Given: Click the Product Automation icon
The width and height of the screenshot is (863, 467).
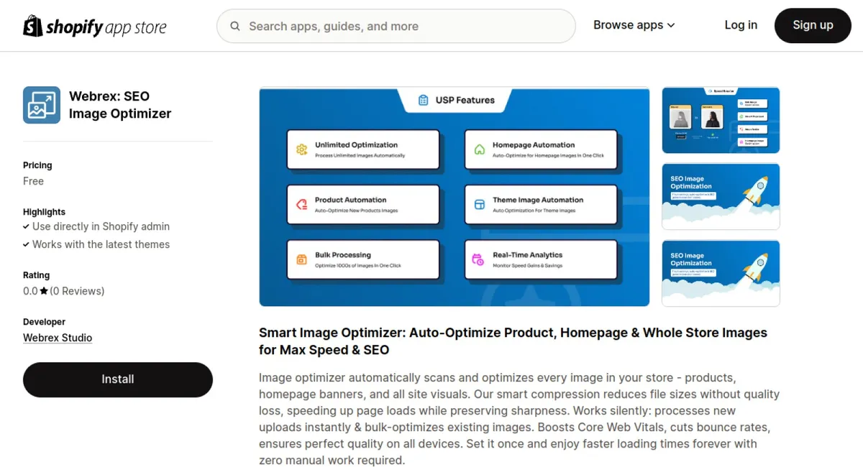Looking at the screenshot, I should point(302,205).
